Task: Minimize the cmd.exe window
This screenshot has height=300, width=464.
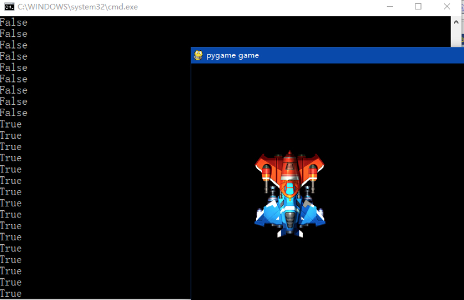Action: pos(390,7)
